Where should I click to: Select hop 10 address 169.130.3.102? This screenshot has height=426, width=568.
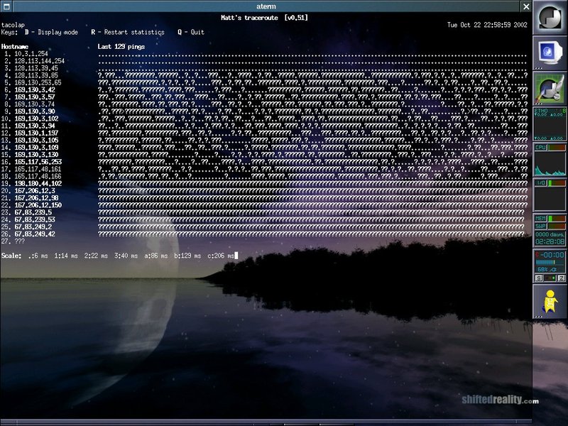coord(36,119)
